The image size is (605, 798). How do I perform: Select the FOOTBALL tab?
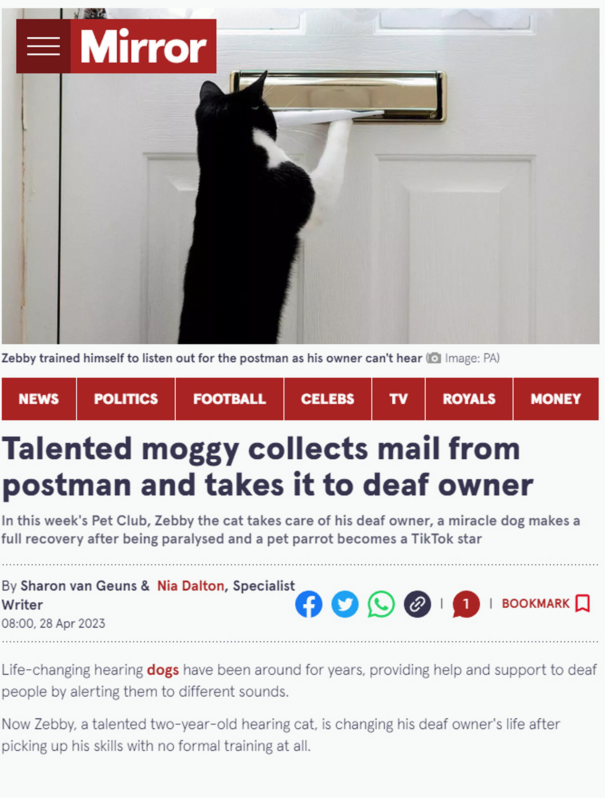point(229,399)
